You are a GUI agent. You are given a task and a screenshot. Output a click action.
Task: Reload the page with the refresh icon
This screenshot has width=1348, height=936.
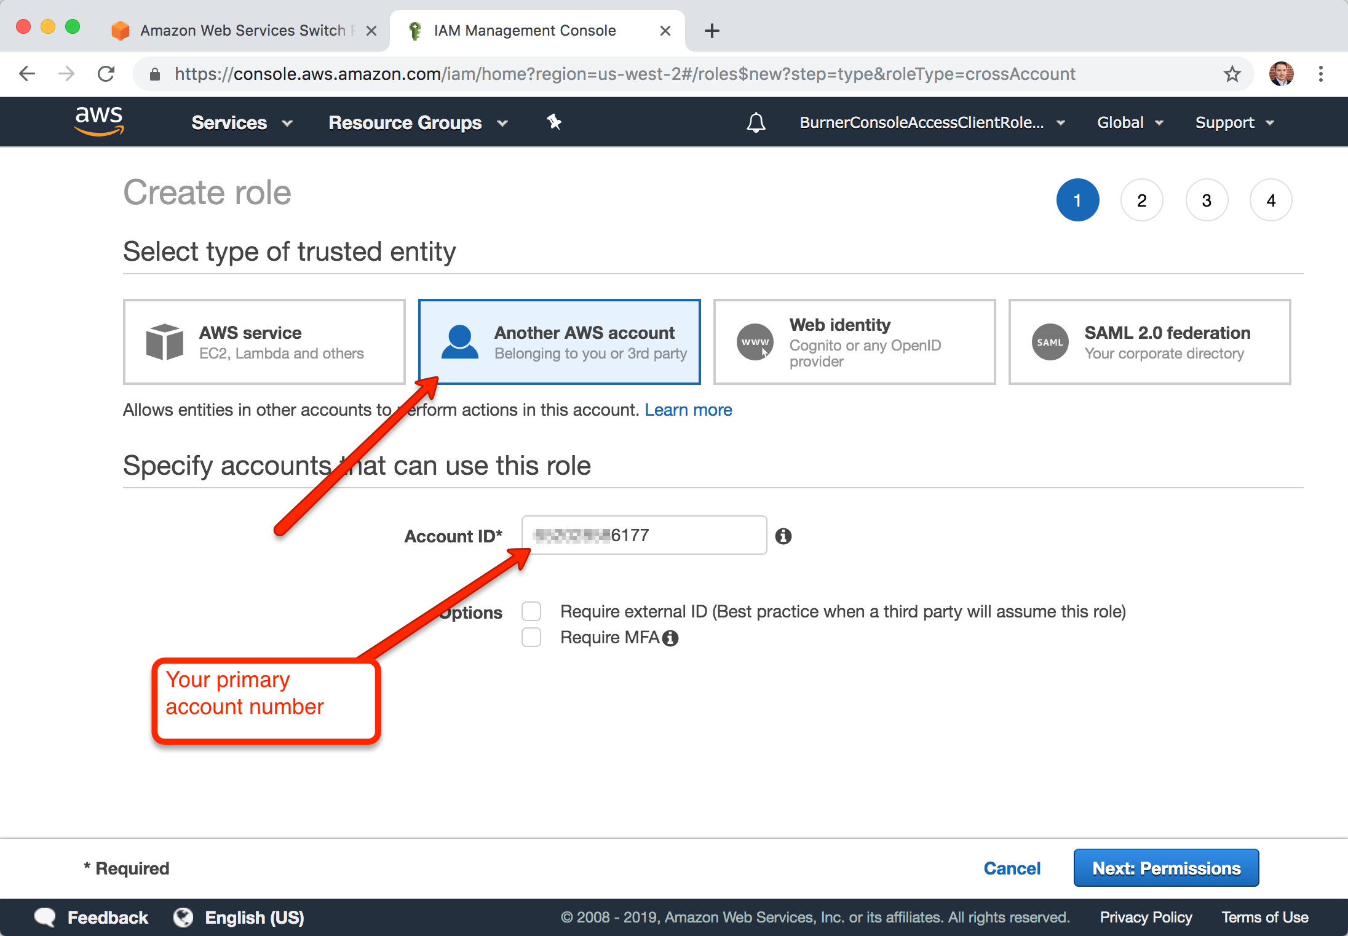(106, 74)
